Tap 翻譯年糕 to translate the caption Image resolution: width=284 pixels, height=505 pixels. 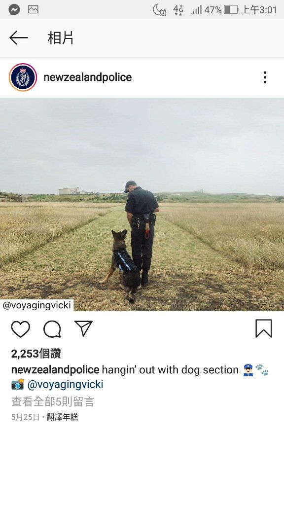click(62, 417)
